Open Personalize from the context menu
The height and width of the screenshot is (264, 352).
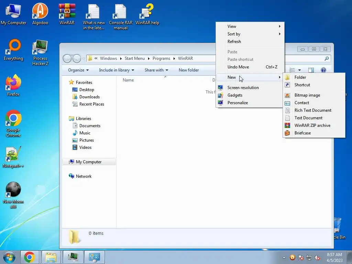tap(250, 103)
